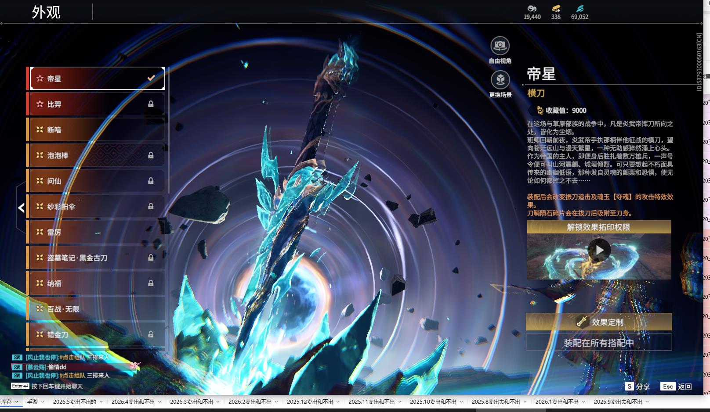Click the player ID text 537910000050163
The image size is (710, 412).
[699, 62]
